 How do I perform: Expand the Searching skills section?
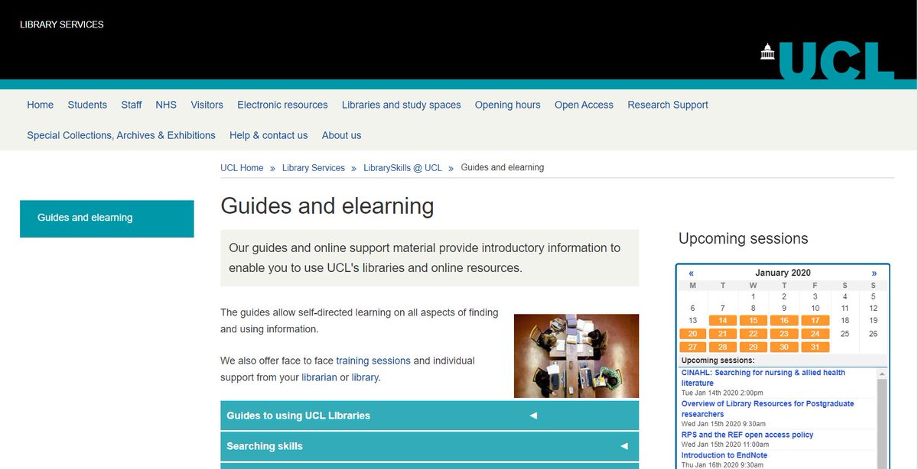(x=429, y=446)
